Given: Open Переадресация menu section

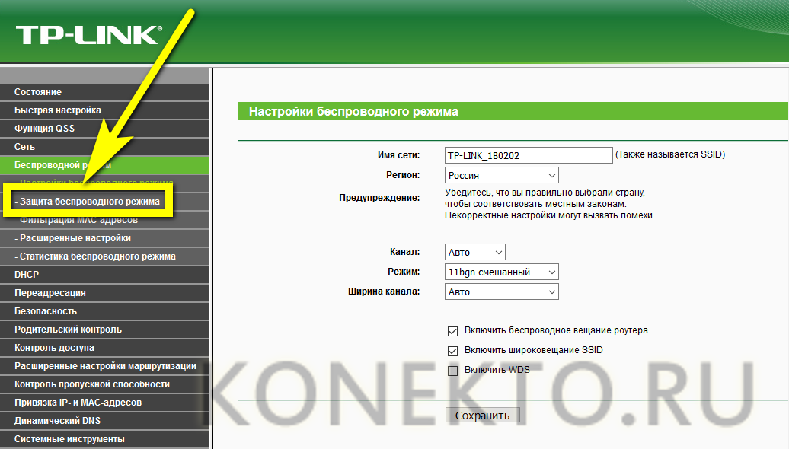Looking at the screenshot, I should pyautogui.click(x=104, y=293).
